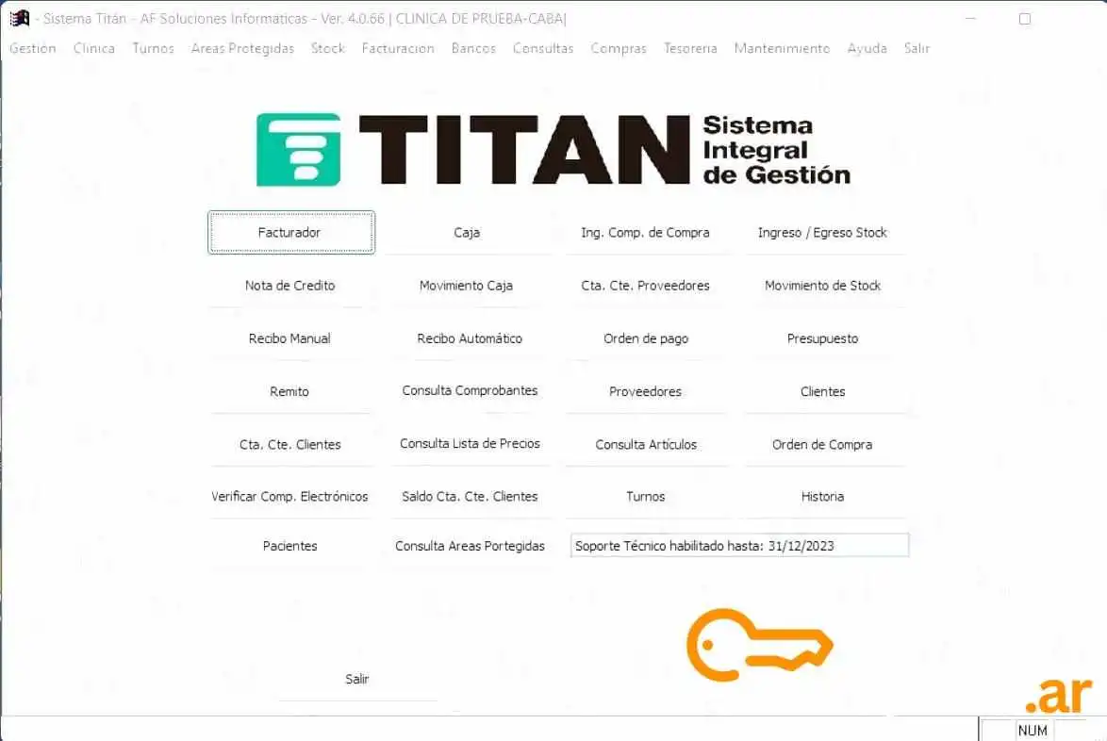This screenshot has height=741, width=1107.
Task: Open the Facturador module
Action: (290, 233)
